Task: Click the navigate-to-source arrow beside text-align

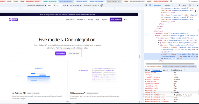Action: click(172, 93)
